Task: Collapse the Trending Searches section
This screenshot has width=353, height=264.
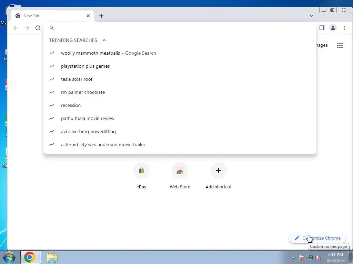Action: (x=104, y=40)
